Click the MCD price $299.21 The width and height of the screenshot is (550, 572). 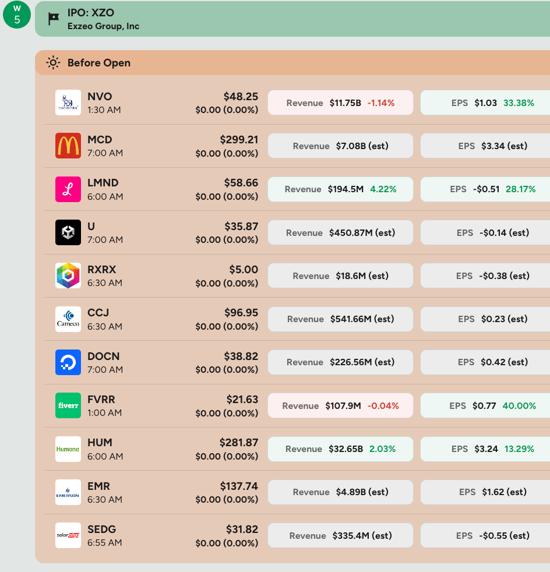[x=239, y=140]
